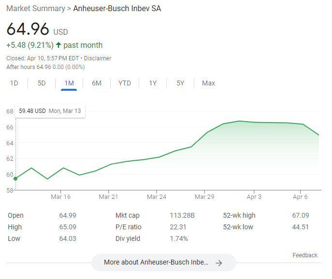This screenshot has width=332, height=279.
Task: Click the USD currency label
Action: (60, 32)
